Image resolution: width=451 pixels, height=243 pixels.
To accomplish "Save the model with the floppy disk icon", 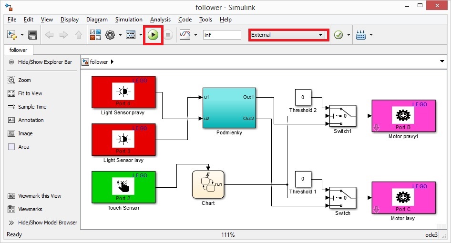I will point(32,35).
